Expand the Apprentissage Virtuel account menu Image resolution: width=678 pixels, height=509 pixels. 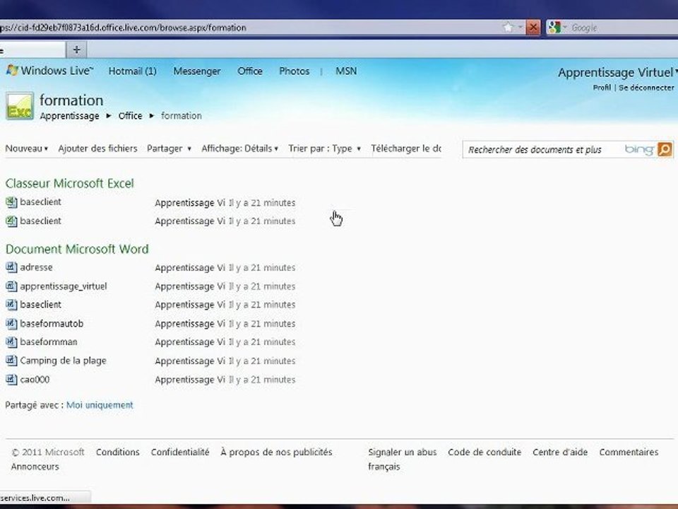click(x=617, y=72)
